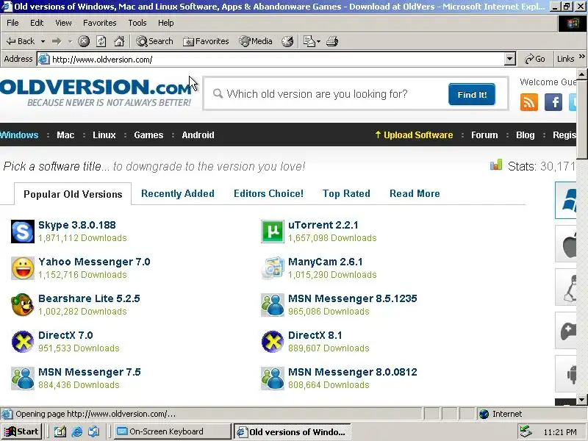Open the Edit menu
This screenshot has width=588, height=441.
pyautogui.click(x=37, y=23)
